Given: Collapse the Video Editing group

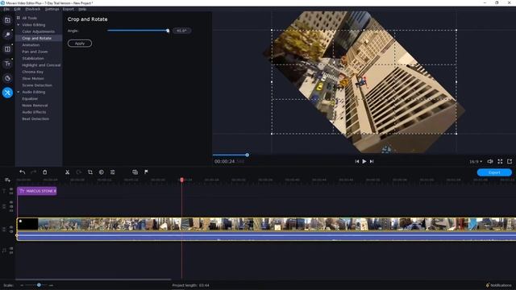Looking at the screenshot, I should [18, 25].
